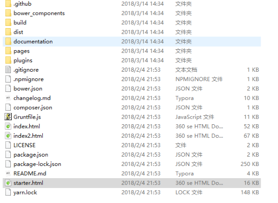Viewport: 278px width, 203px height.
Task: Select the README.md file name
Action: 30,173
